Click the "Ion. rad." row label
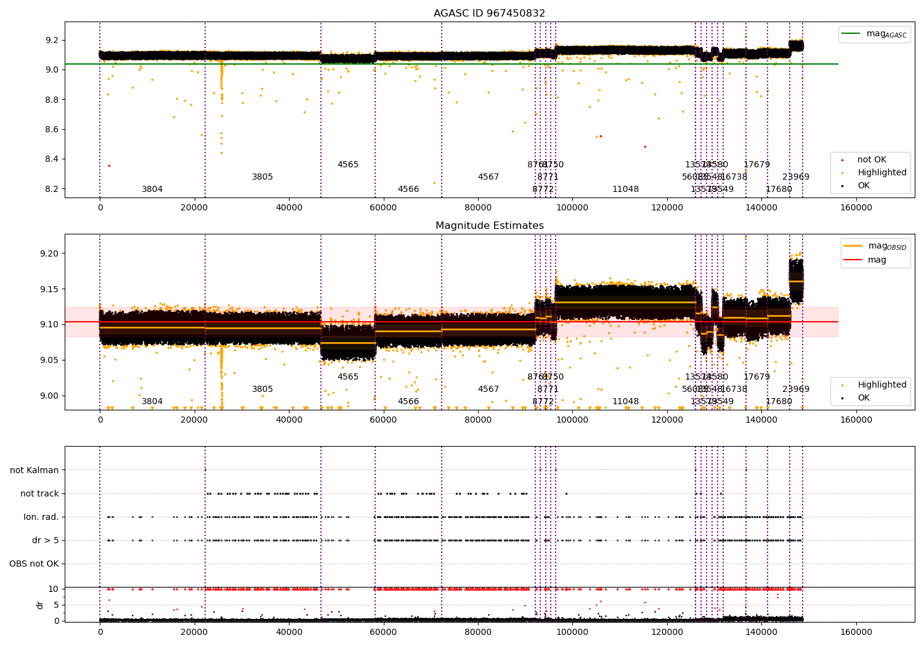924x646 pixels. coord(41,517)
